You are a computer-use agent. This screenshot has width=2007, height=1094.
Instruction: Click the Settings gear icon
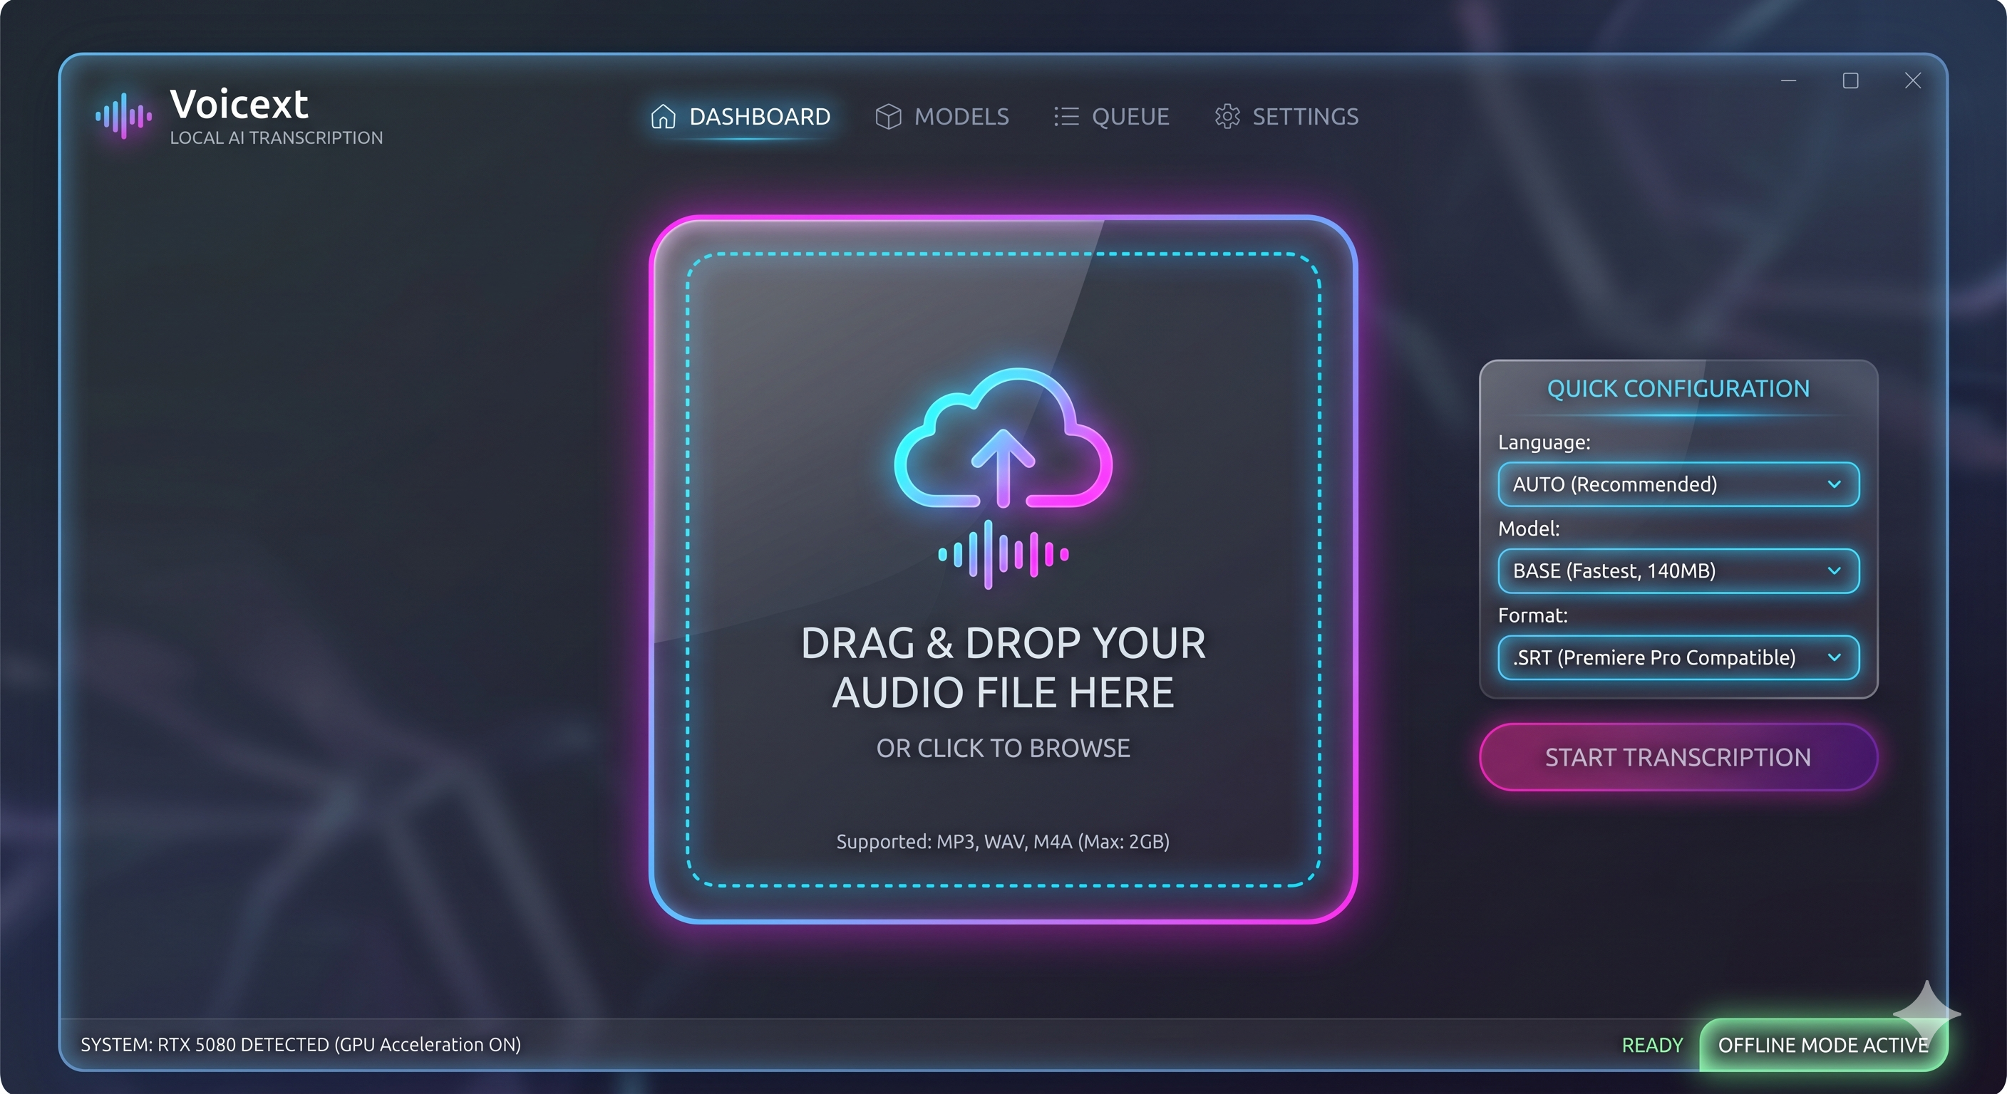click(1227, 116)
